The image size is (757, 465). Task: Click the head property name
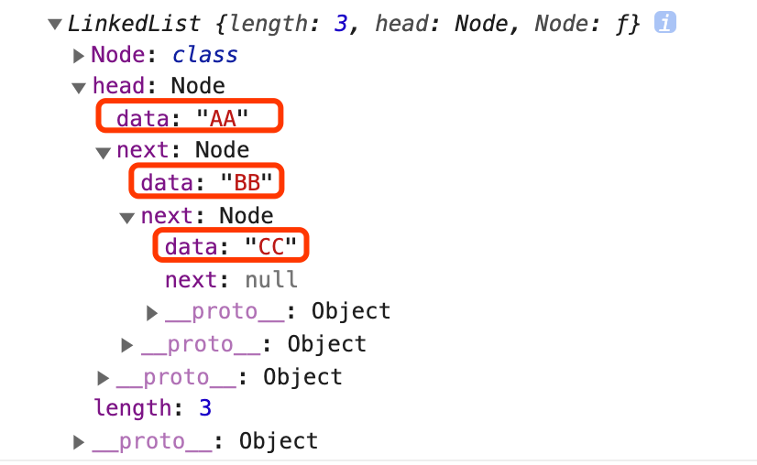pos(118,86)
